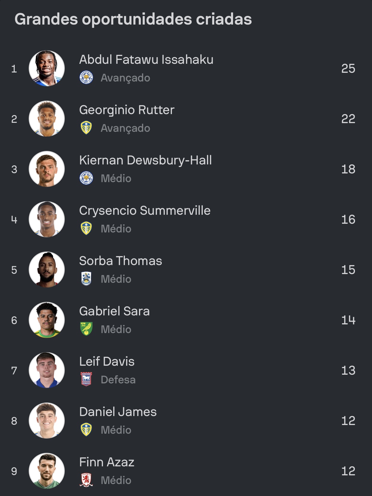The width and height of the screenshot is (372, 496).
Task: Click Huddersfield Town crest beside Sorba Thomas
Action: pyautogui.click(x=86, y=279)
